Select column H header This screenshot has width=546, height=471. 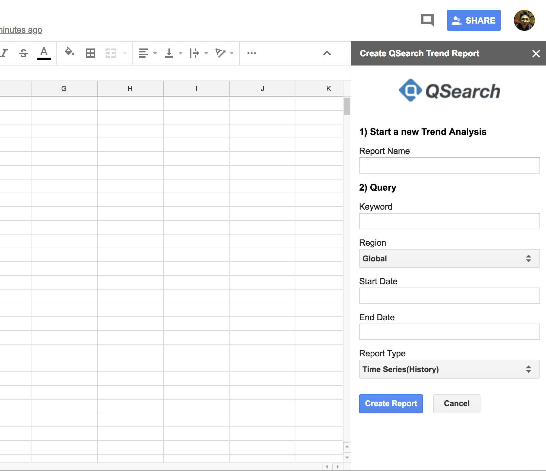pyautogui.click(x=130, y=89)
